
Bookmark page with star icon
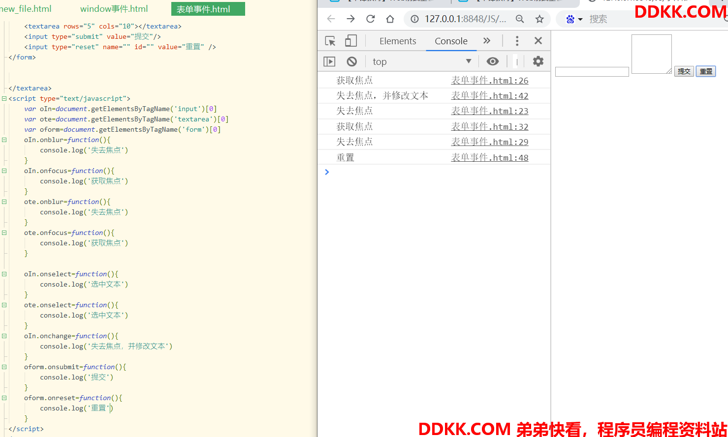coord(539,19)
